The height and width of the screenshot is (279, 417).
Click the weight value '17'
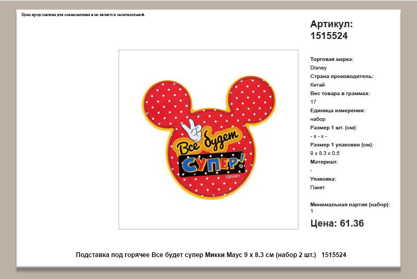(x=313, y=102)
